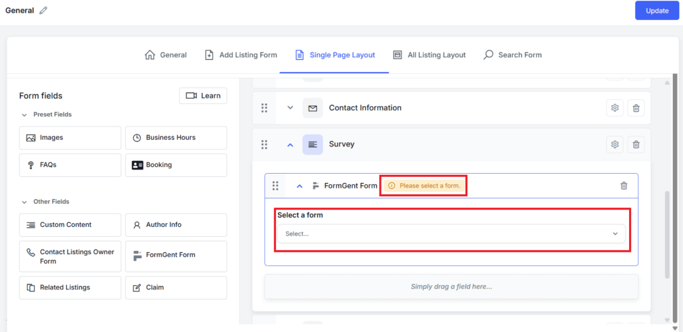The width and height of the screenshot is (683, 332).
Task: Click the Update button
Action: coord(656,11)
